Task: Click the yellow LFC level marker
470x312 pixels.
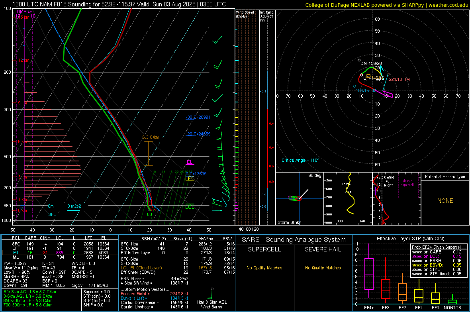Action: (x=190, y=179)
